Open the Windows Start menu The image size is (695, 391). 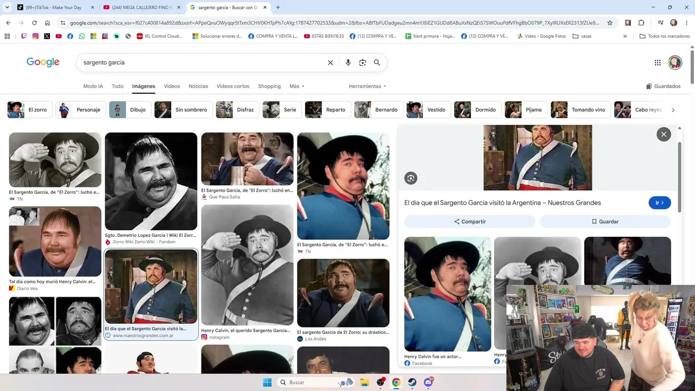[x=267, y=382]
